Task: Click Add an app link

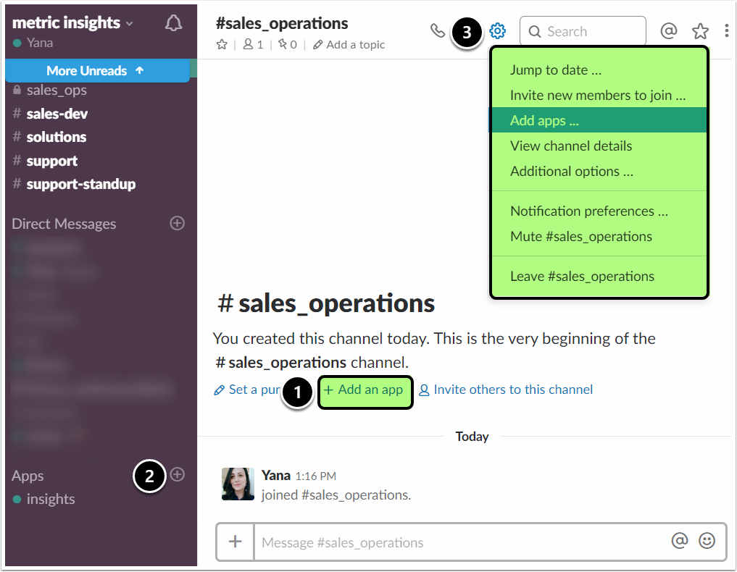Action: (365, 390)
